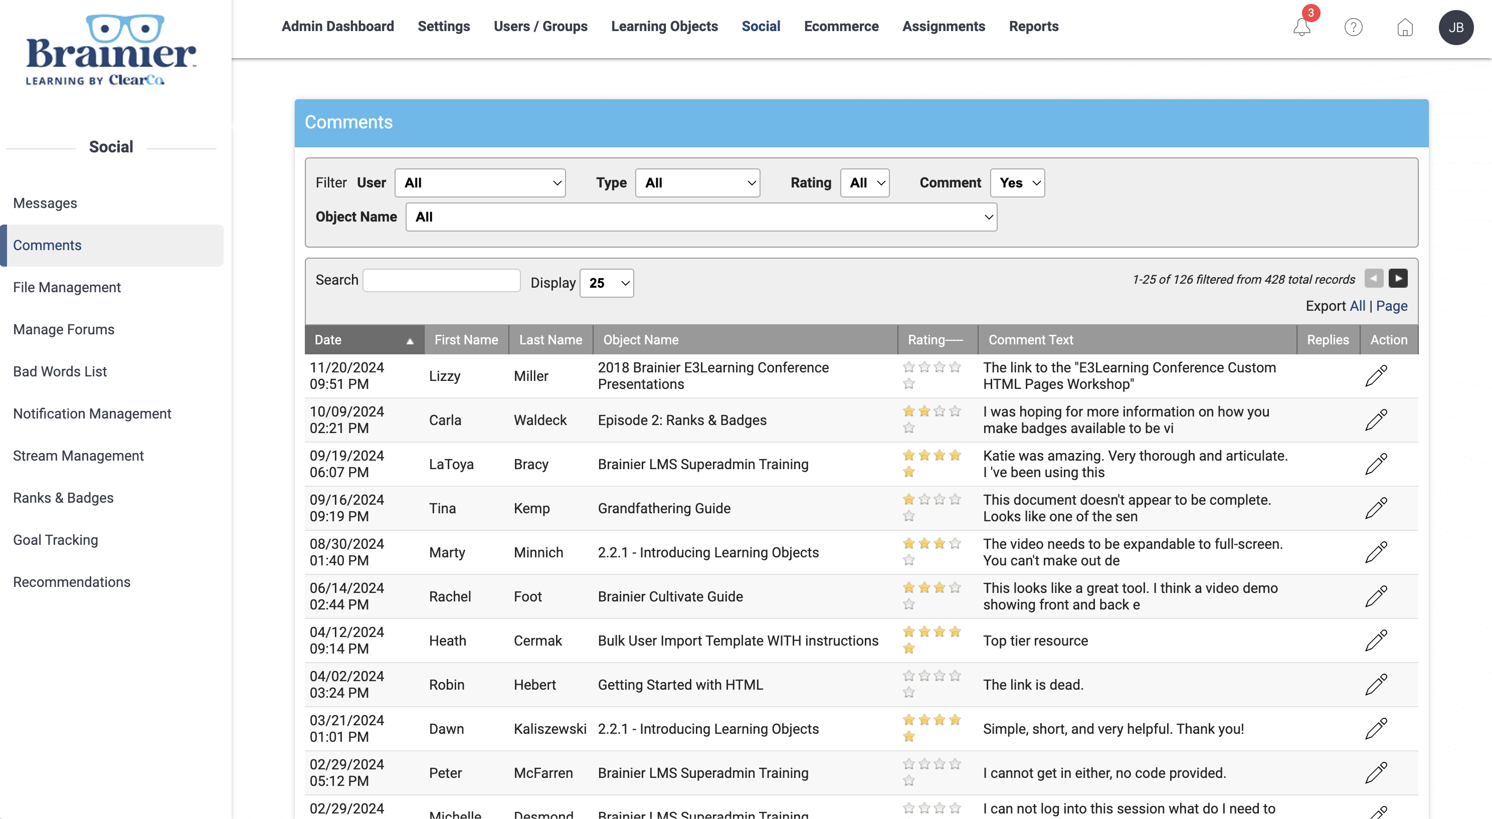This screenshot has width=1492, height=819.
Task: Open File Management in sidebar
Action: pyautogui.click(x=67, y=288)
